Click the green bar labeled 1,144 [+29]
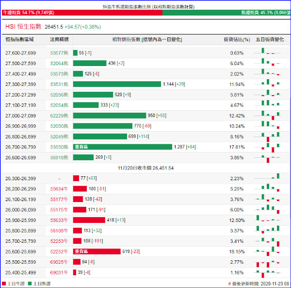The width and height of the screenshot is (291, 288). coord(117,84)
